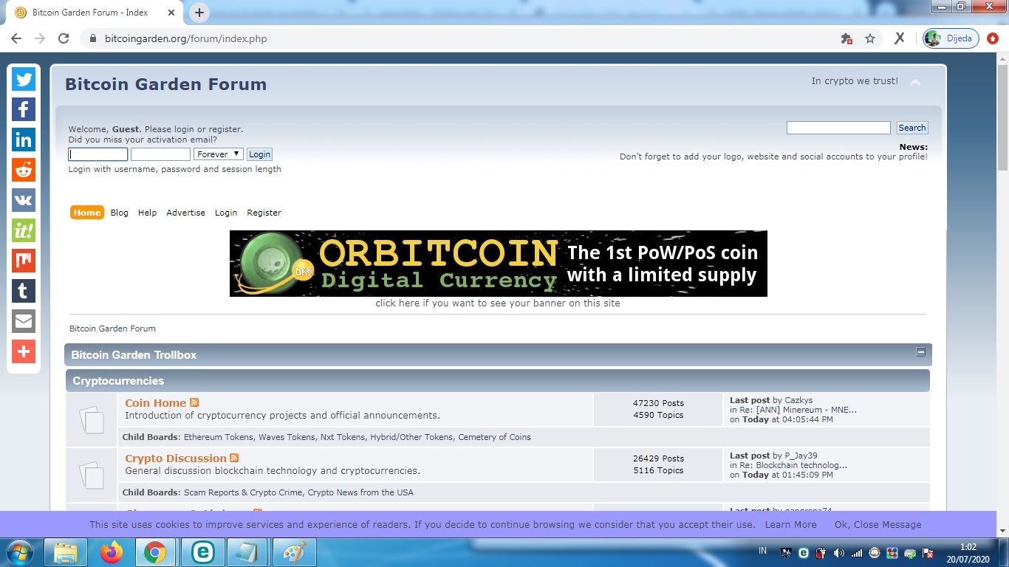This screenshot has width=1009, height=567.
Task: Open the Dijeda profile menu
Action: coord(951,38)
